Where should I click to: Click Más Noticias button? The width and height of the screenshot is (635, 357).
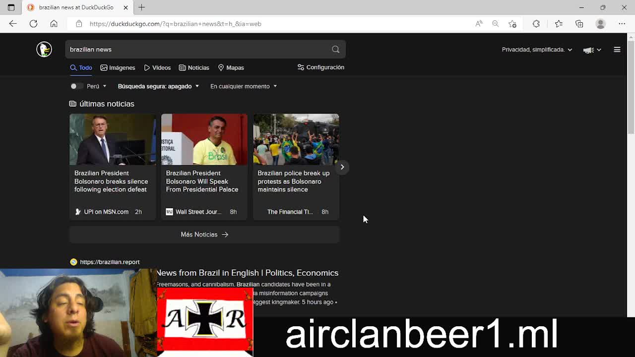[204, 235]
